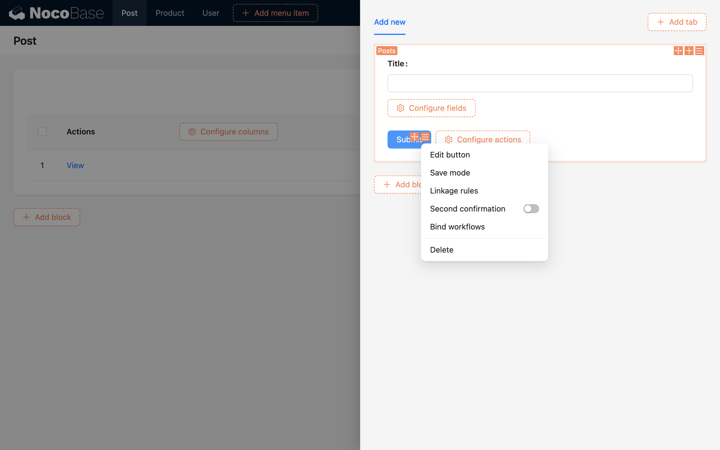Open the Save mode option
This screenshot has width=720, height=450.
[450, 173]
